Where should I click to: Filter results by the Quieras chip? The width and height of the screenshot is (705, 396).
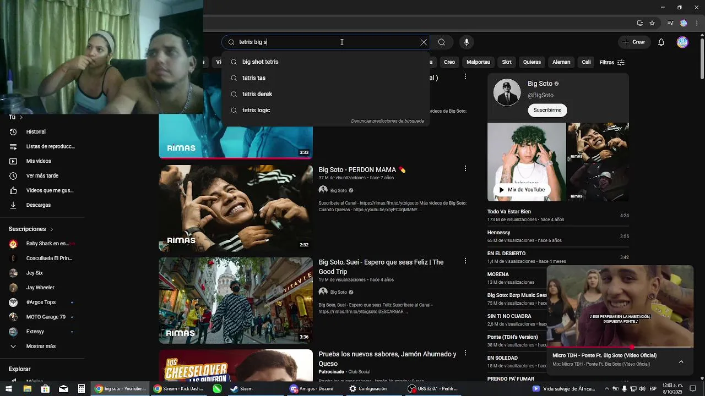532,62
